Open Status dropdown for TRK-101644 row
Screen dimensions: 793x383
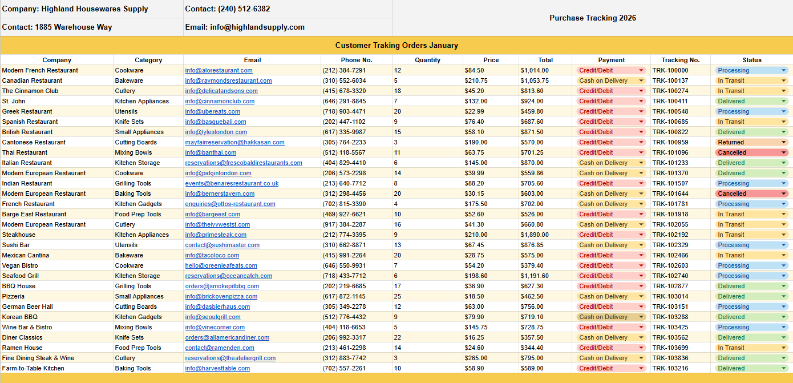[x=751, y=193]
